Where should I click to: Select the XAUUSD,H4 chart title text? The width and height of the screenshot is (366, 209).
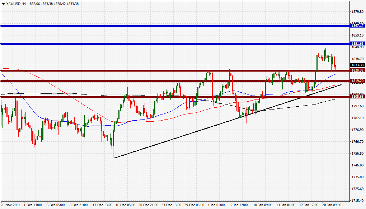pyautogui.click(x=16, y=4)
